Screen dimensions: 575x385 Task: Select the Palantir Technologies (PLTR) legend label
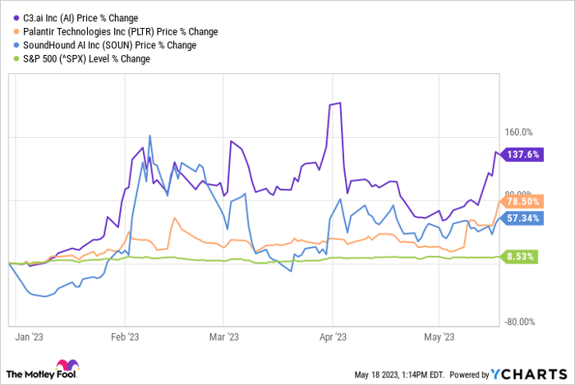pos(118,31)
